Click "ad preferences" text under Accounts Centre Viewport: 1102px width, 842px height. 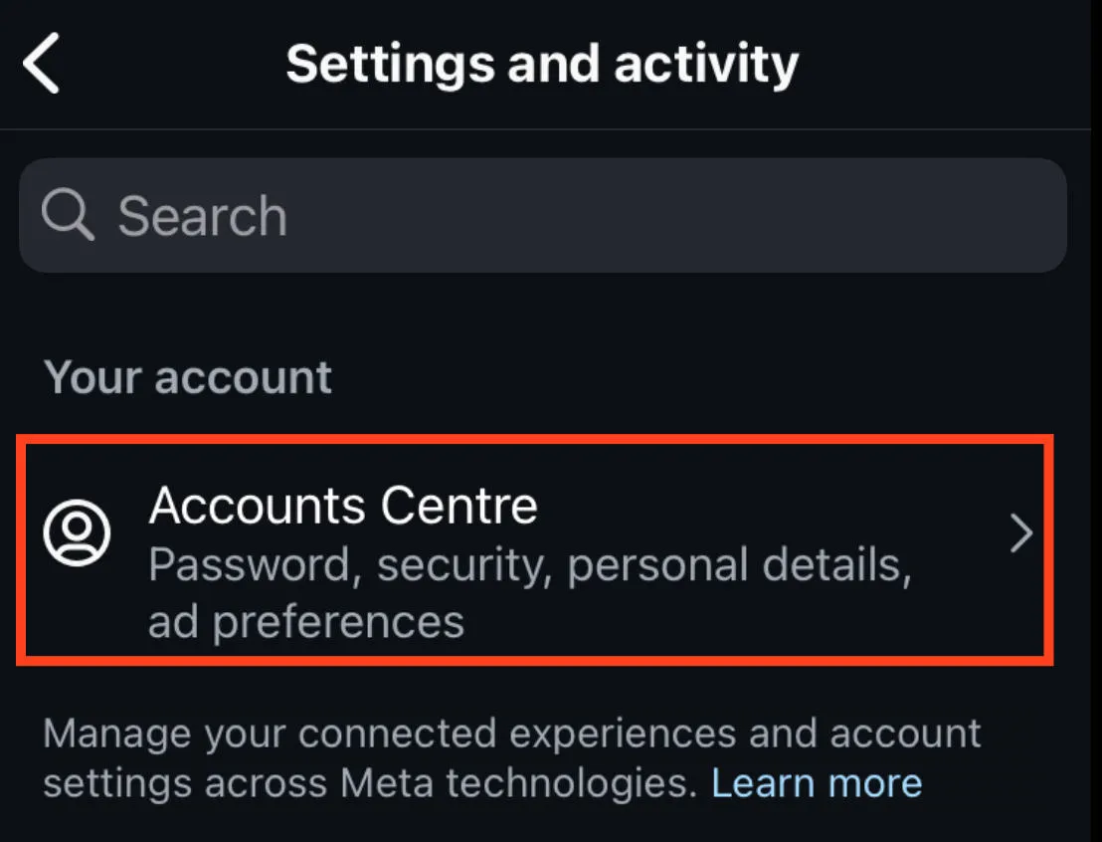[x=306, y=622]
